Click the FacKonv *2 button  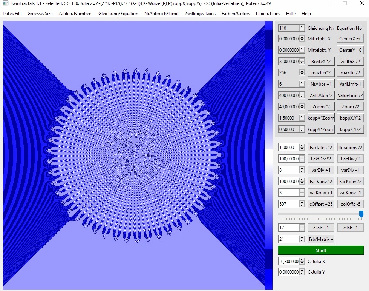pos(321,181)
